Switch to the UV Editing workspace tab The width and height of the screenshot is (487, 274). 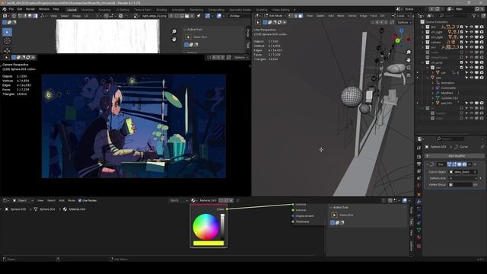pyautogui.click(x=122, y=10)
